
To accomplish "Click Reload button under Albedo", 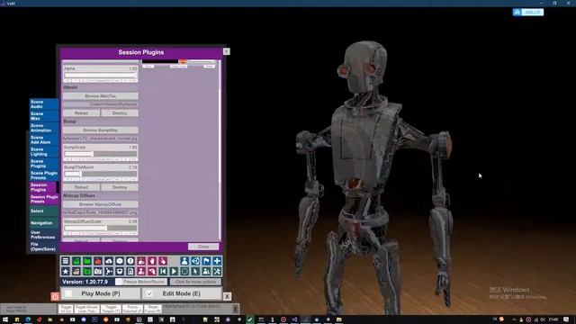I will (x=81, y=112).
